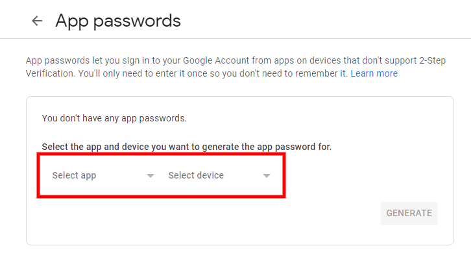Open the Learn more link
This screenshot has height=259, width=471.
374,73
